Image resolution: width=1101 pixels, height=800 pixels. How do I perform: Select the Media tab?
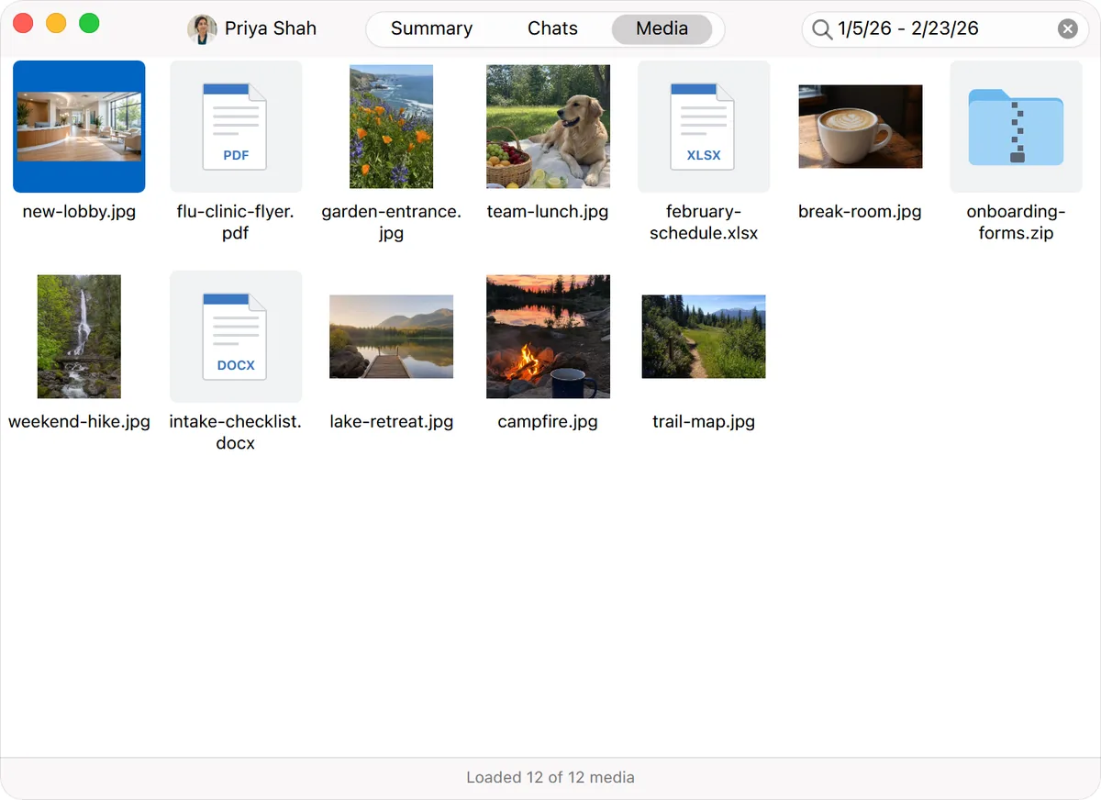pyautogui.click(x=662, y=28)
